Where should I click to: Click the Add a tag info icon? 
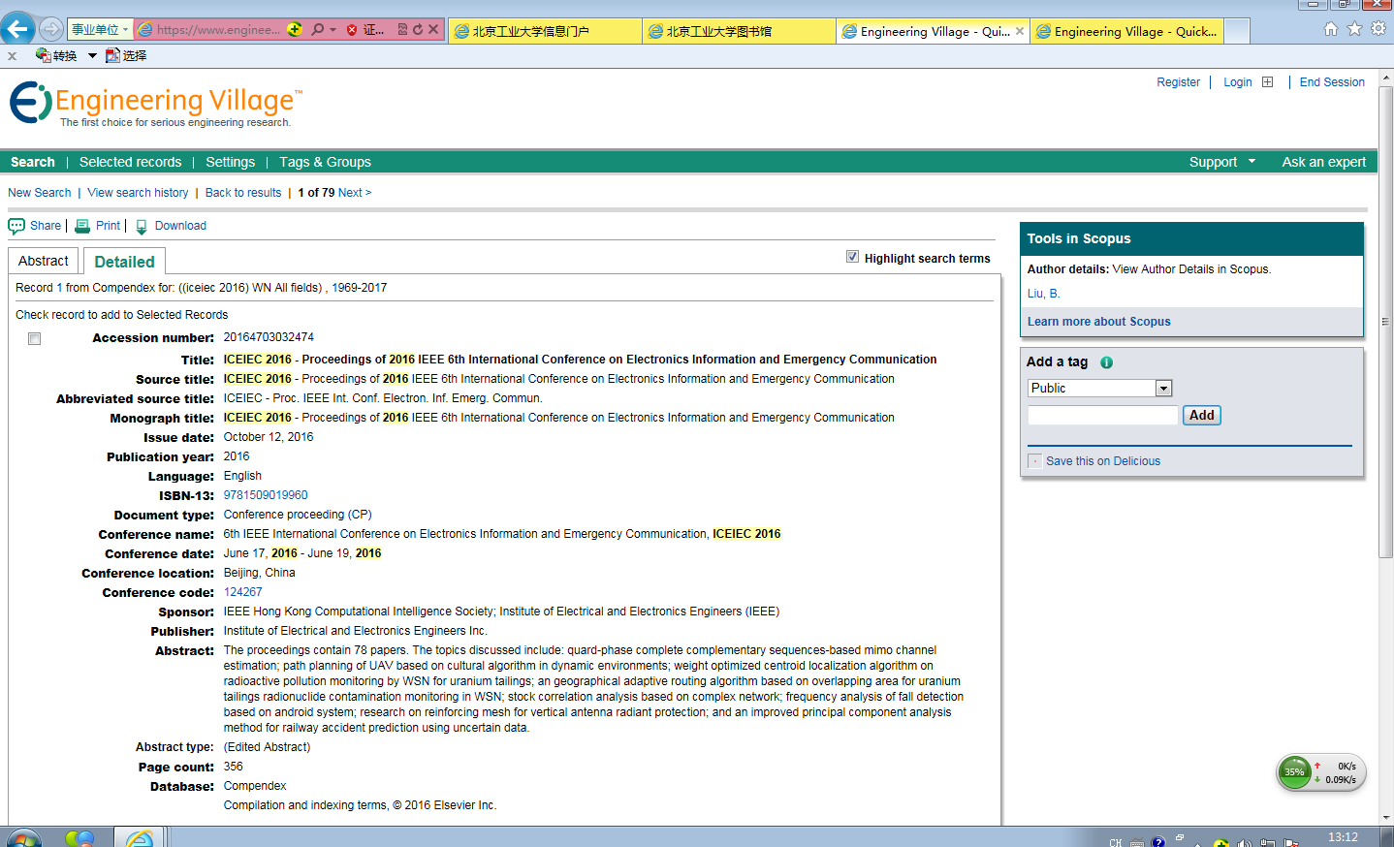click(x=1106, y=362)
